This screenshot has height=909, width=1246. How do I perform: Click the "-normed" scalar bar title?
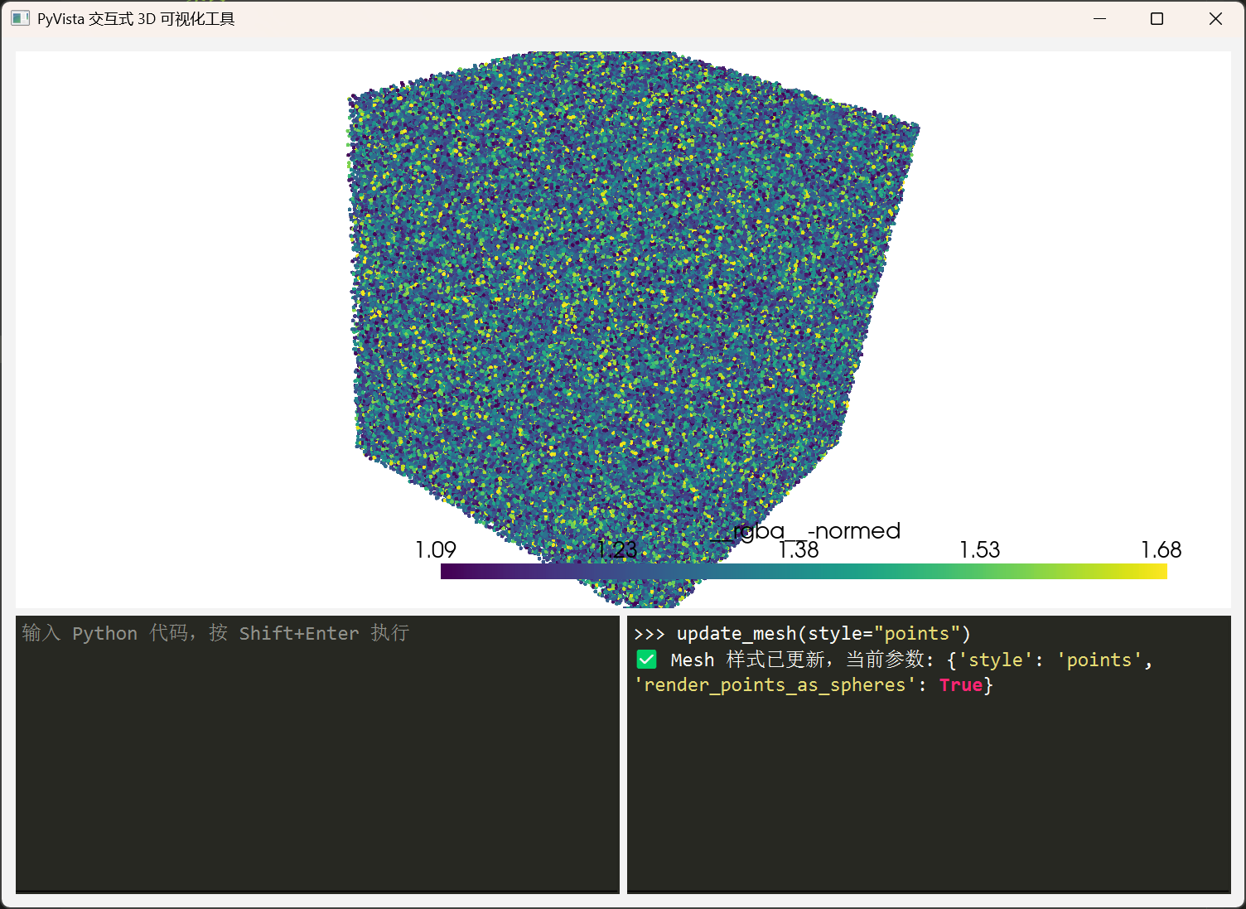pyautogui.click(x=853, y=530)
